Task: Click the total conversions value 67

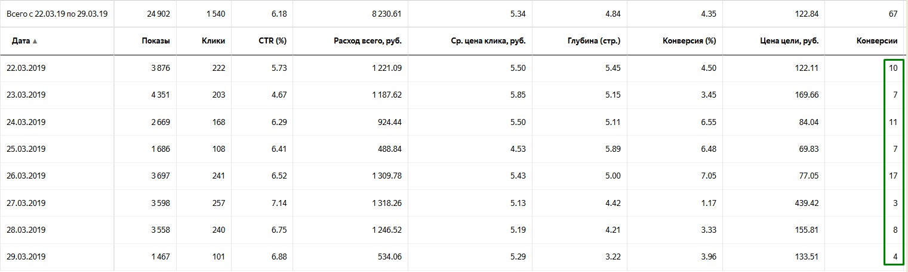Action: click(x=893, y=14)
